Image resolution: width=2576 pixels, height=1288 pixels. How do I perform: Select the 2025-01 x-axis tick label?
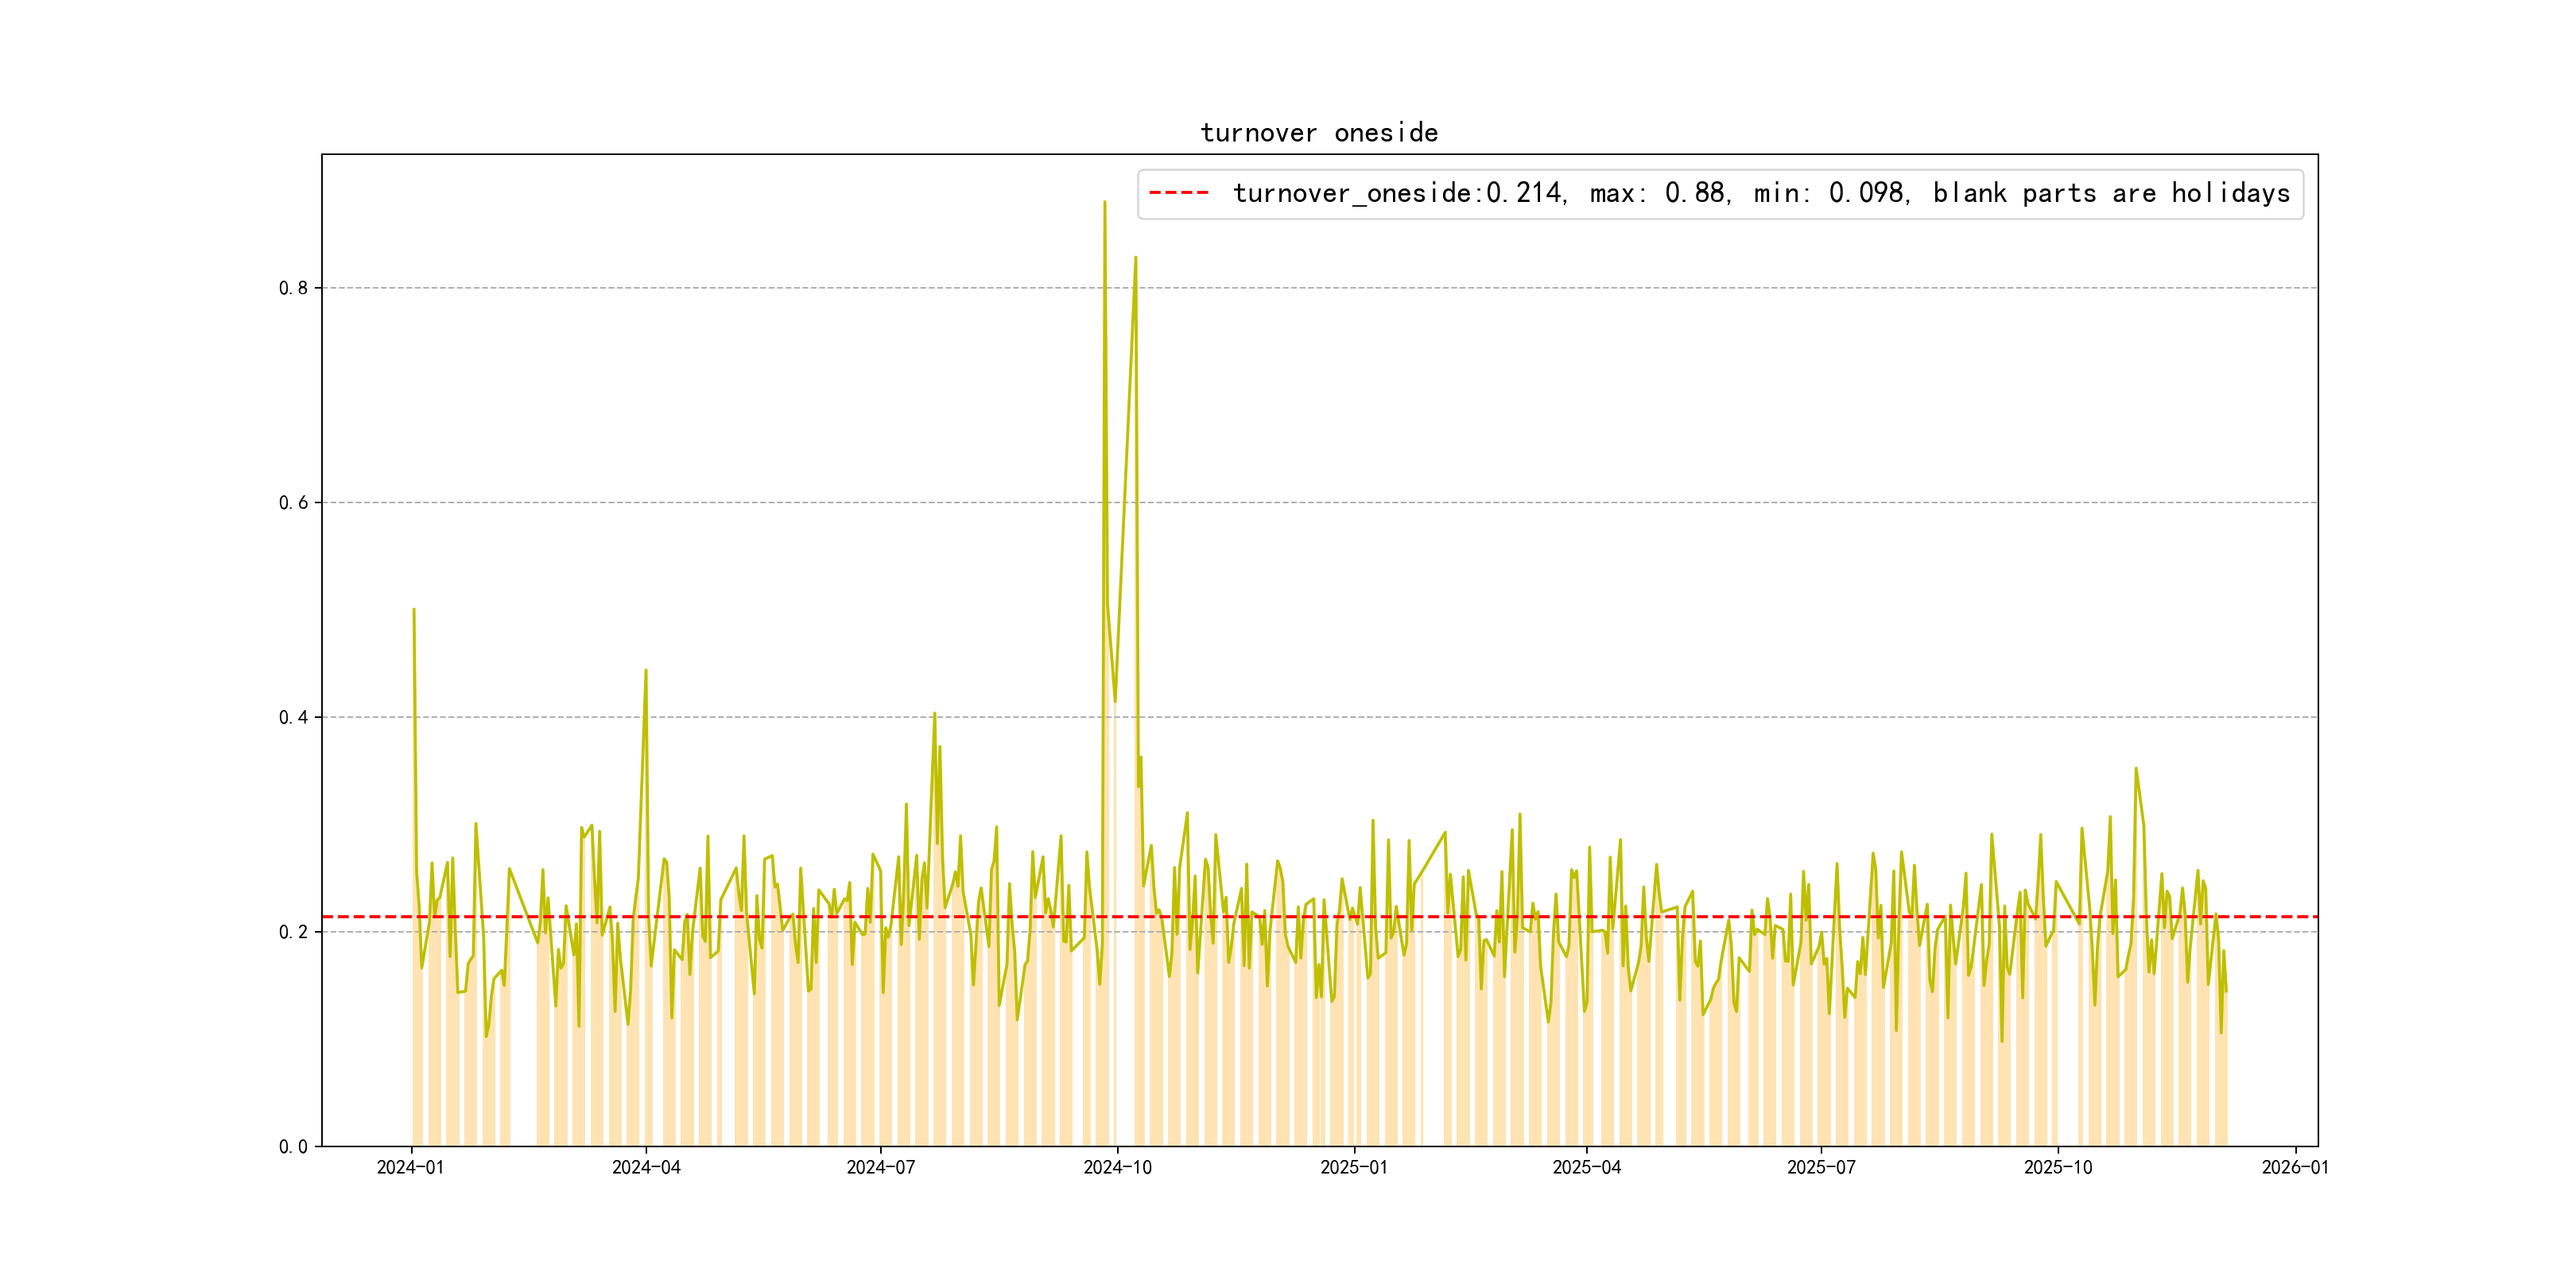1353,1167
